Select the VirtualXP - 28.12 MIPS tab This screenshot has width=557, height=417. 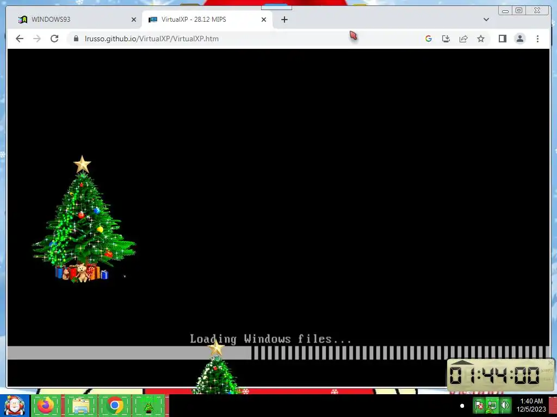click(207, 20)
